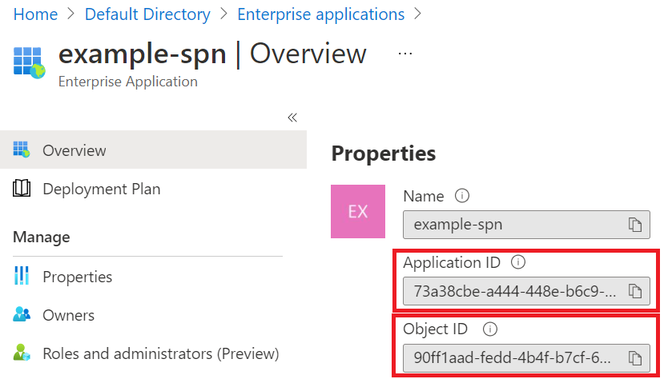Screen dimensions: 672x379
Task: Open the Owners page
Action: (68, 315)
